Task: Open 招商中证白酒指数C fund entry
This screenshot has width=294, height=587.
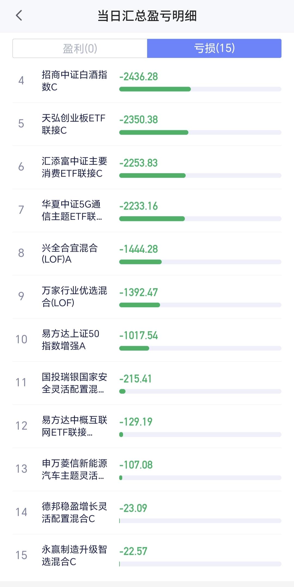Action: click(x=74, y=81)
